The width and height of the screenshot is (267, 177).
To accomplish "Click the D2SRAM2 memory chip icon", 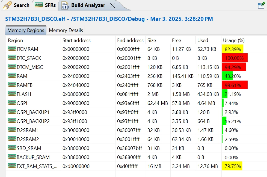I will (12, 139).
